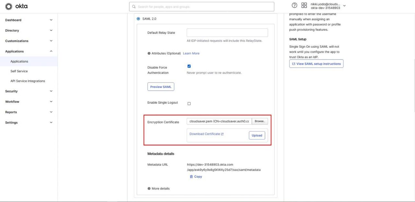Select the SAML 2.0 radio button
The width and height of the screenshot is (415, 202).
(138, 18)
